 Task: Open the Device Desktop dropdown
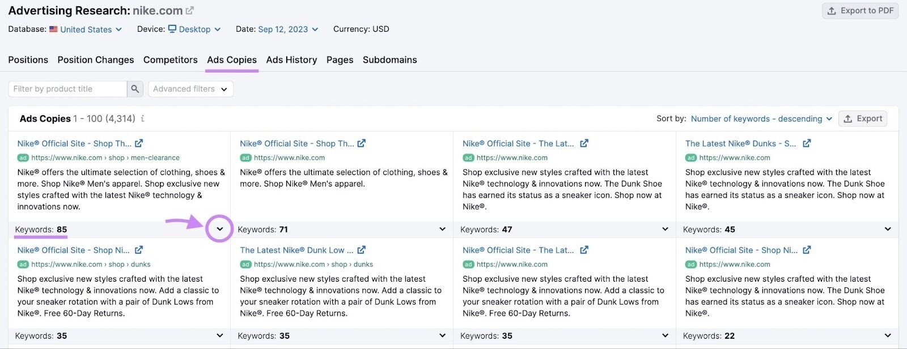194,29
